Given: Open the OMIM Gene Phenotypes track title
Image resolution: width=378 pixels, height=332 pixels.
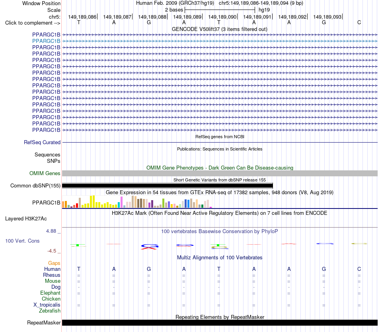Looking at the screenshot, I should point(220,168).
